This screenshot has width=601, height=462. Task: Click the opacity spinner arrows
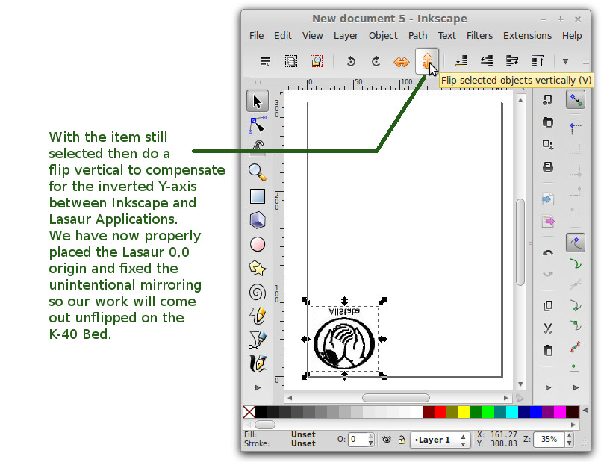pyautogui.click(x=370, y=440)
